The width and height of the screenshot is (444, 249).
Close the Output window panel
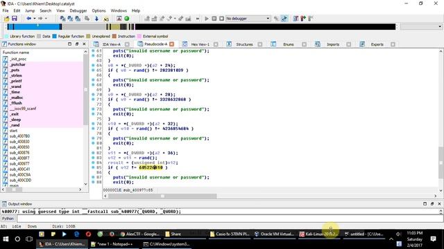point(439,204)
